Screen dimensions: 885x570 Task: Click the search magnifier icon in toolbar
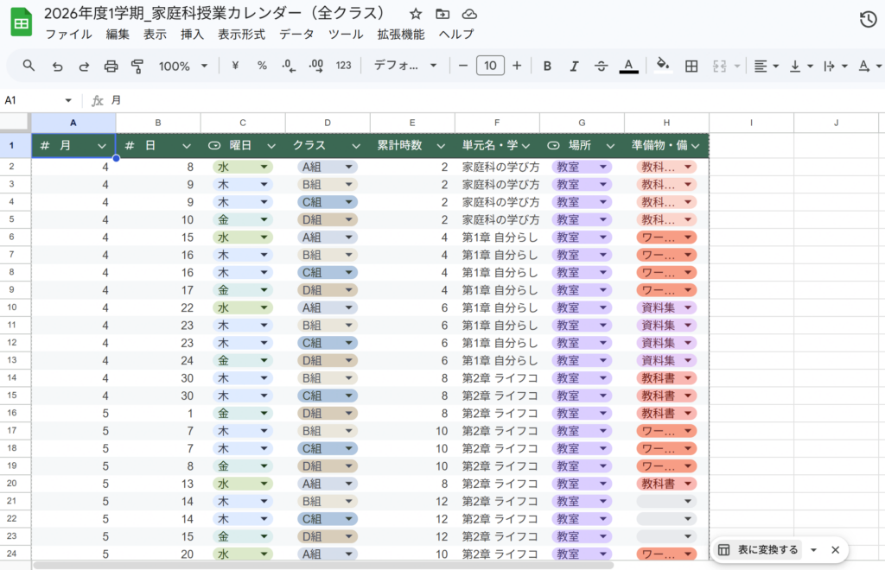pos(29,66)
